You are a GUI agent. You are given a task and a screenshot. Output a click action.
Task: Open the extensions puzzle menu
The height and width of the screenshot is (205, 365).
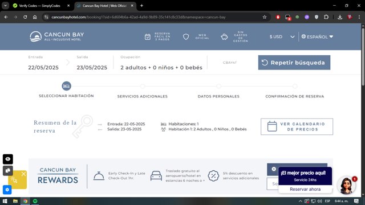(x=326, y=17)
